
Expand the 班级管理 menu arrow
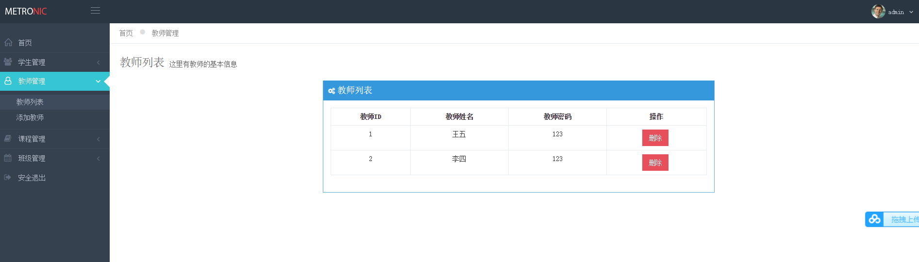click(x=98, y=159)
